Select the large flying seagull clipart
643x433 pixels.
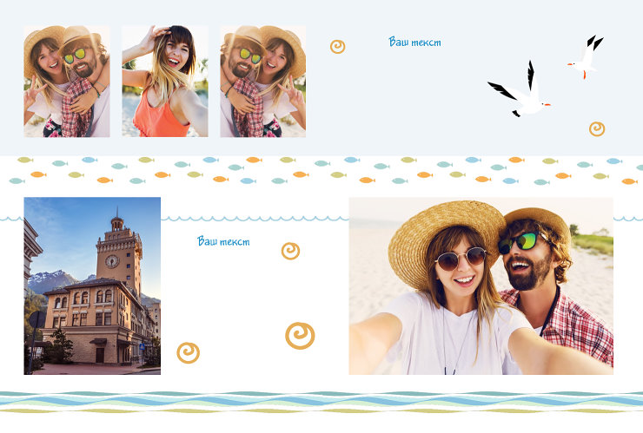(521, 92)
